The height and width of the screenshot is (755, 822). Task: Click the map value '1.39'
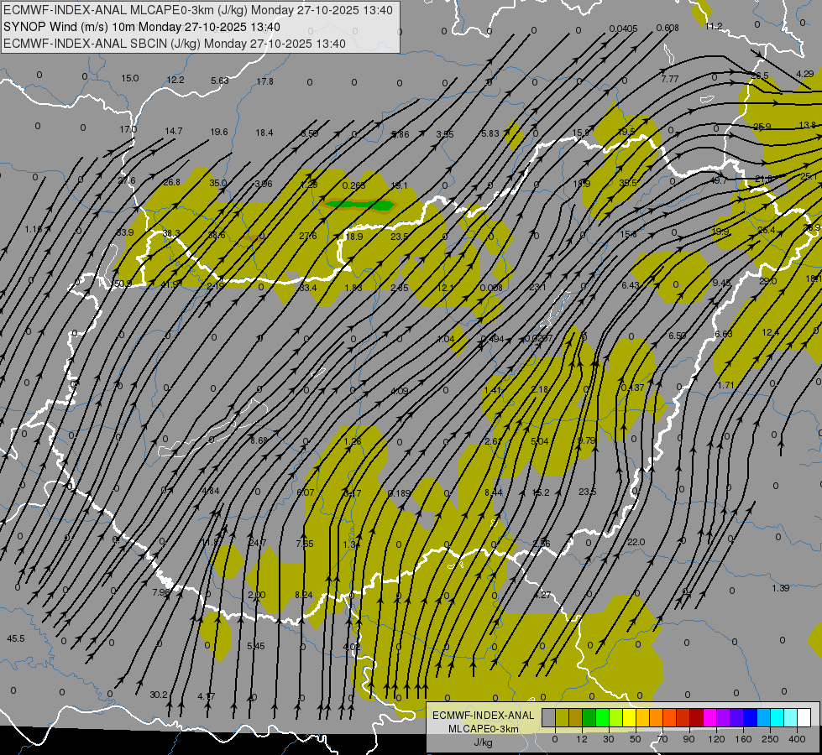[x=781, y=588]
